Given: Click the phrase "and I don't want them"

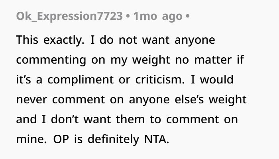Looking at the screenshot, I should pyautogui.click(x=80, y=119).
